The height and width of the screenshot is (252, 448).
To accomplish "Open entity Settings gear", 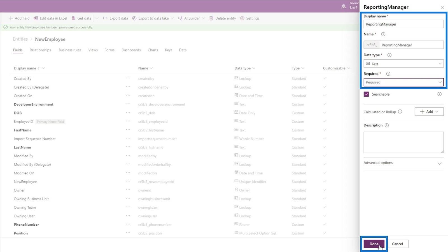I will [x=242, y=18].
